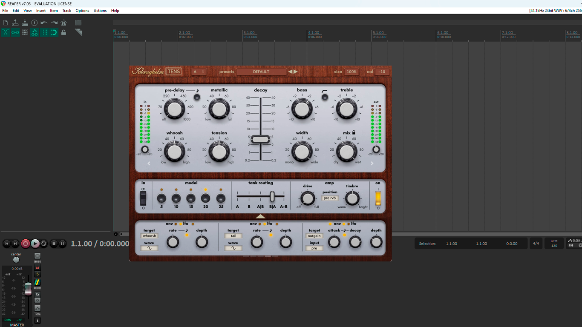
Task: Open the Actions menu
Action: click(100, 11)
